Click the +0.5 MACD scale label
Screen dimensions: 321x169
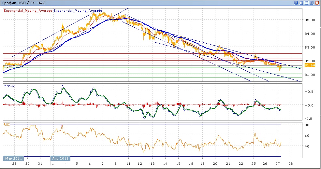click(x=309, y=92)
